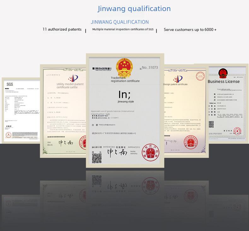249x231 pixels.
Task: Click the round stamp at the design patent's top corner
Action: coord(200,76)
